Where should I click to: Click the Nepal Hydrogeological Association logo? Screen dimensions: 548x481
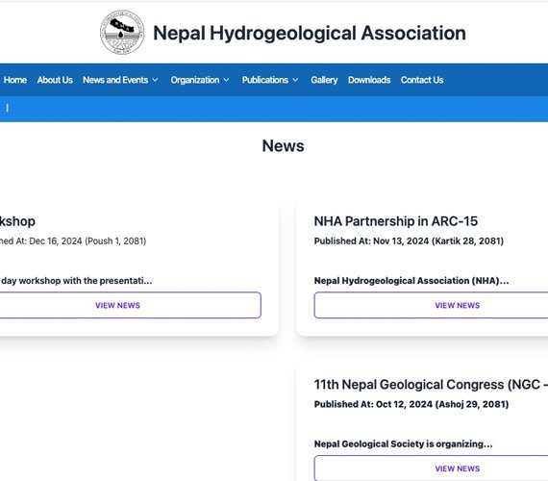pyautogui.click(x=122, y=32)
